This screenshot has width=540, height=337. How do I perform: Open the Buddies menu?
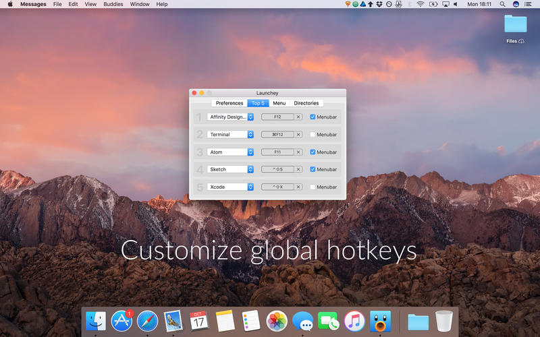tap(113, 4)
